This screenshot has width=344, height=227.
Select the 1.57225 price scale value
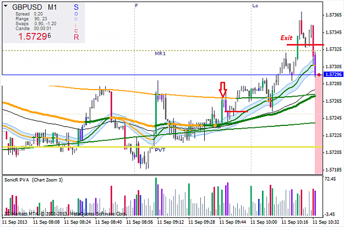coord(334,135)
